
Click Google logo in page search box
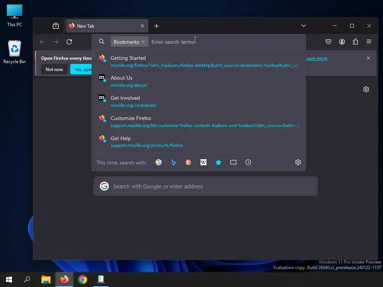pyautogui.click(x=104, y=186)
